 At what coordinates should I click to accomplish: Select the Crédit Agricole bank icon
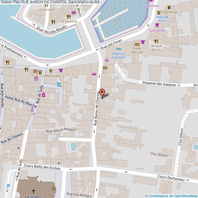pyautogui.click(x=137, y=44)
